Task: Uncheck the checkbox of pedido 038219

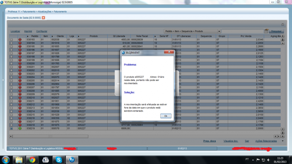Action: [x=12, y=129]
